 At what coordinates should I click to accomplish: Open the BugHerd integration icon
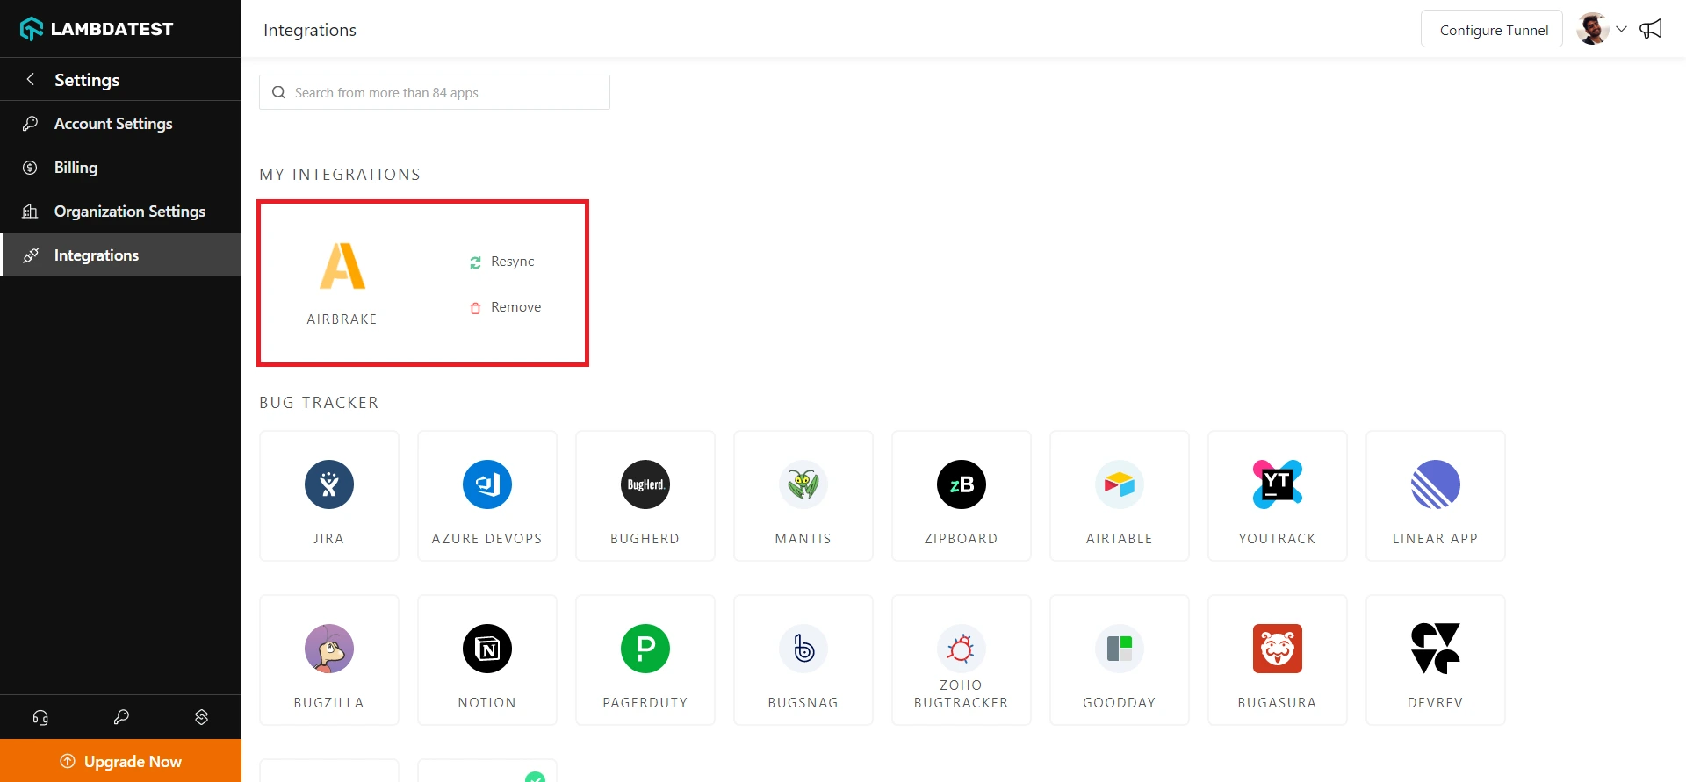[645, 484]
